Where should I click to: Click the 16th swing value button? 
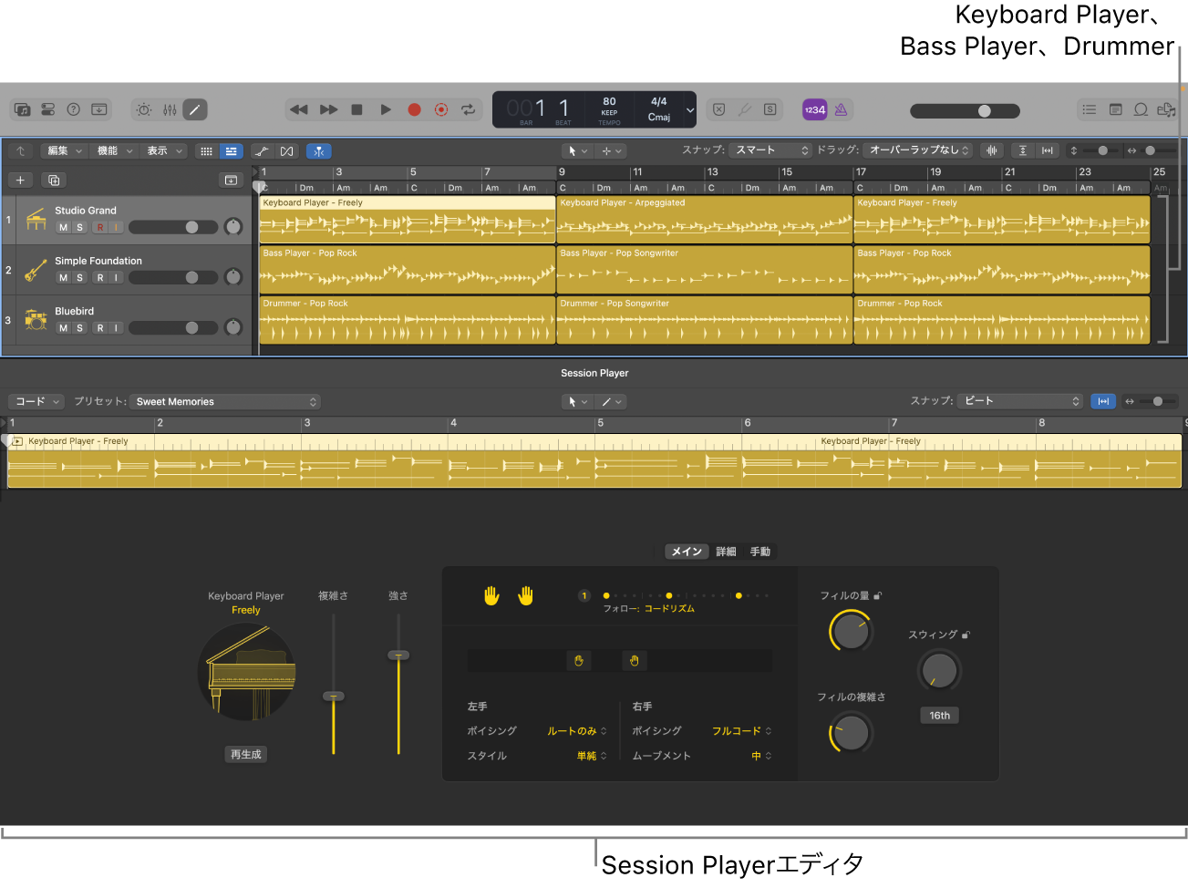click(939, 715)
